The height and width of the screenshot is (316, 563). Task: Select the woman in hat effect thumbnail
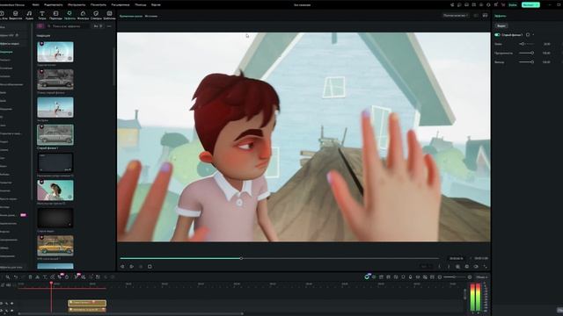55,190
